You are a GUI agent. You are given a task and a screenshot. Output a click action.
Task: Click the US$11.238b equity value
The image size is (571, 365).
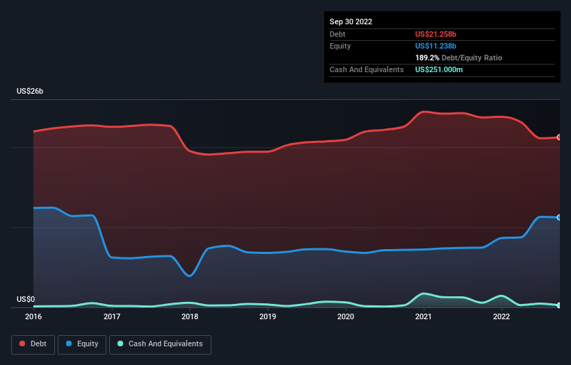pos(435,46)
